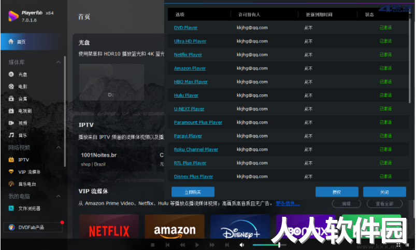Select the D: disc drive thumbnail
416x250 pixels.
111,82
